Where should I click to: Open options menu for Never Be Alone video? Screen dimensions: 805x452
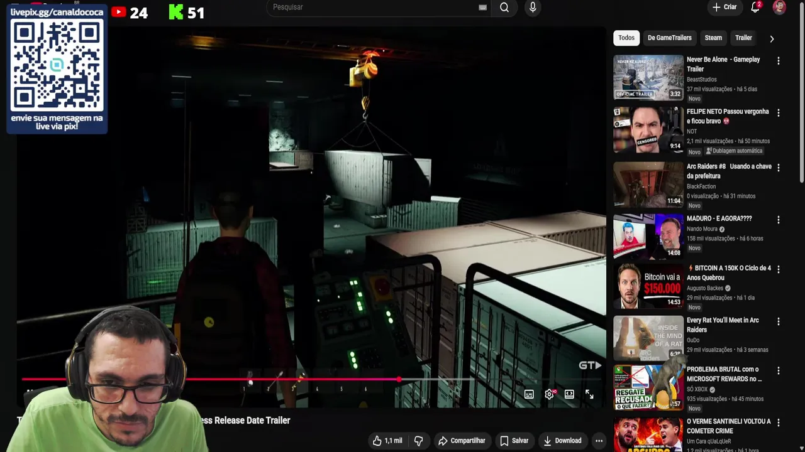pos(779,61)
